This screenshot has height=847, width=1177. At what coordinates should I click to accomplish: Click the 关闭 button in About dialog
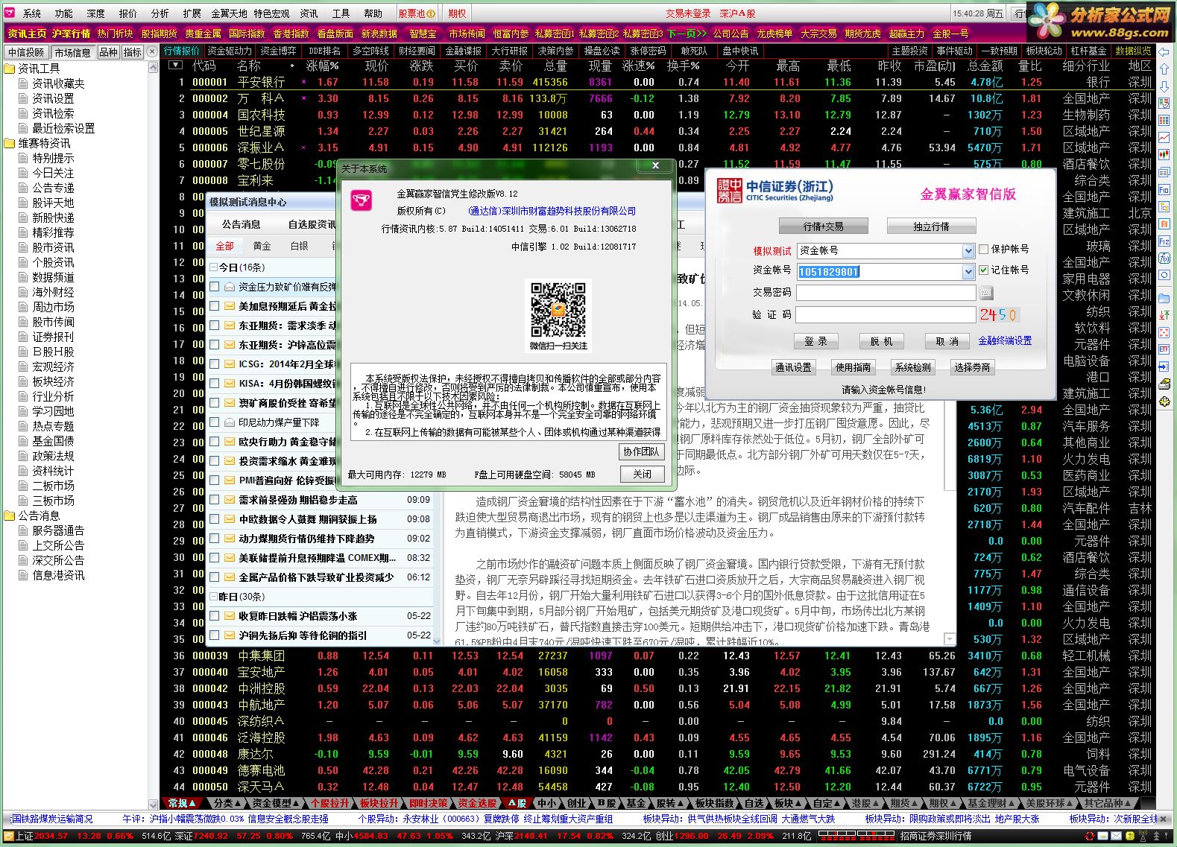click(642, 474)
